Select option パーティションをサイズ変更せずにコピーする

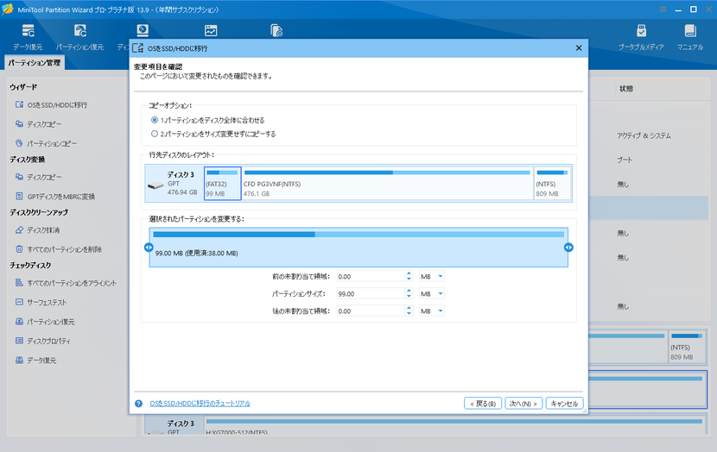click(x=155, y=134)
